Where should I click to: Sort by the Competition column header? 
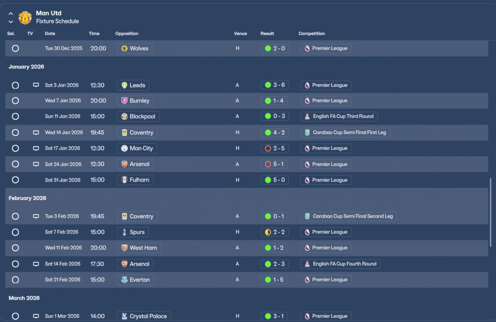click(x=312, y=34)
